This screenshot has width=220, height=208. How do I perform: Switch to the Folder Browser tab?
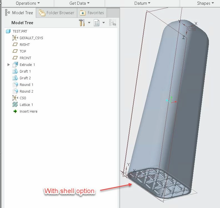coord(57,13)
